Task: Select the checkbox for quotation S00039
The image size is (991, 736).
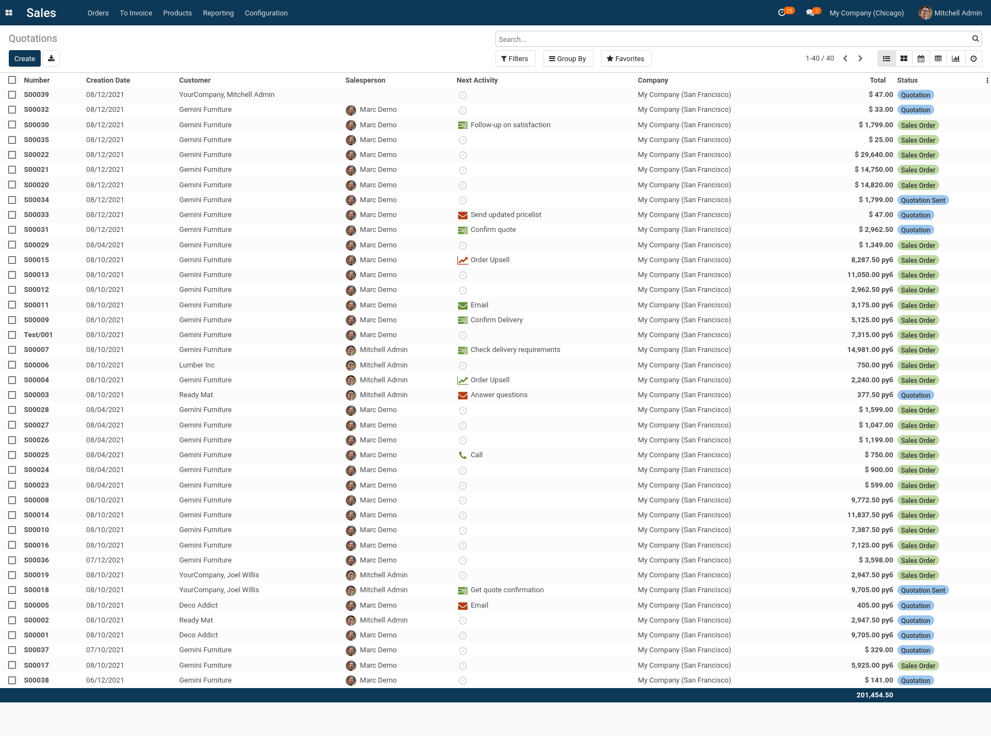Action: (12, 95)
